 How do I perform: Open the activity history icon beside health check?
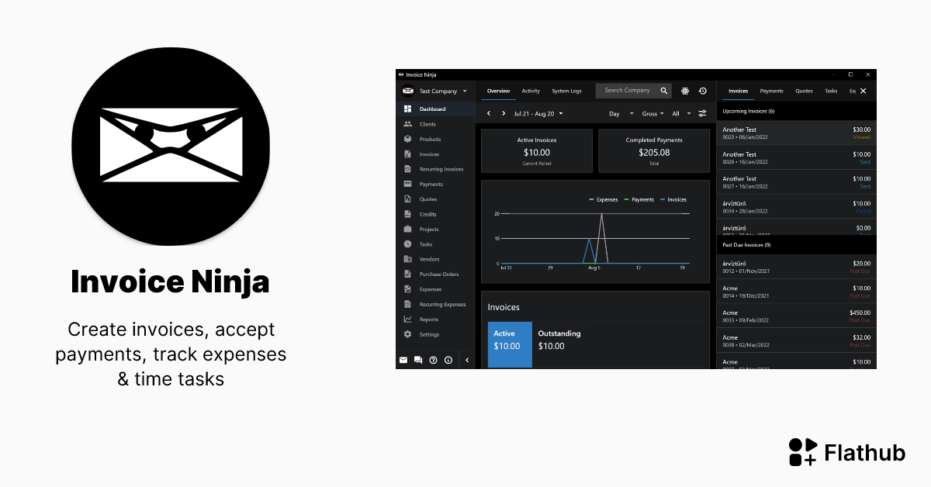click(x=703, y=91)
